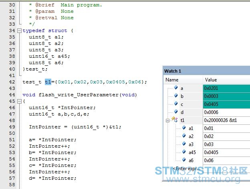Click the member icon beside a3

point(184,144)
